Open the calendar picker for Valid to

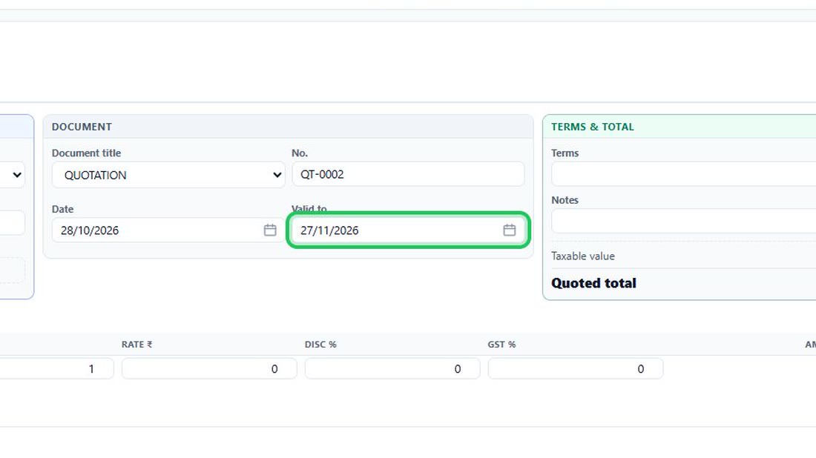pos(510,230)
